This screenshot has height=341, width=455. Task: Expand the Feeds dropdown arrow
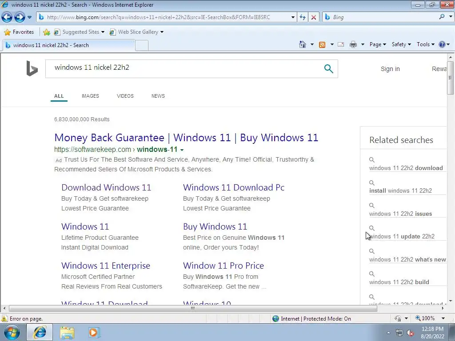pyautogui.click(x=331, y=44)
